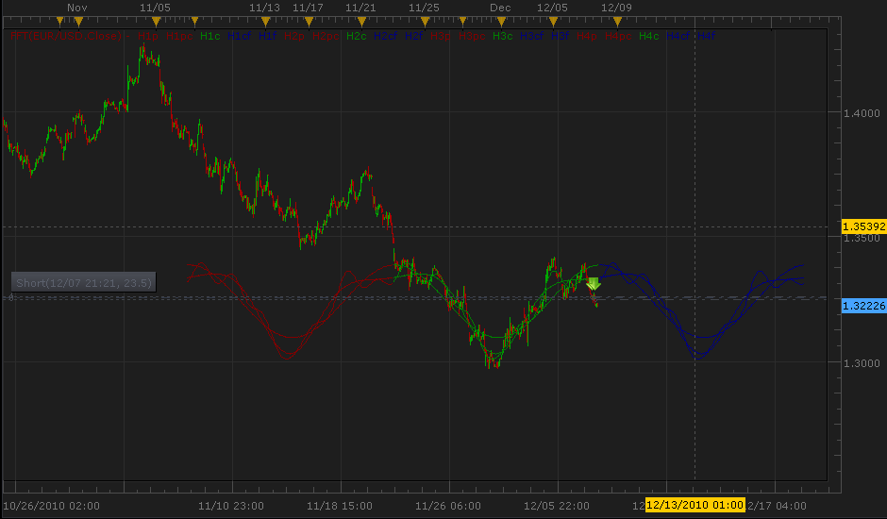Select the timeline marker under Nov

78,22
